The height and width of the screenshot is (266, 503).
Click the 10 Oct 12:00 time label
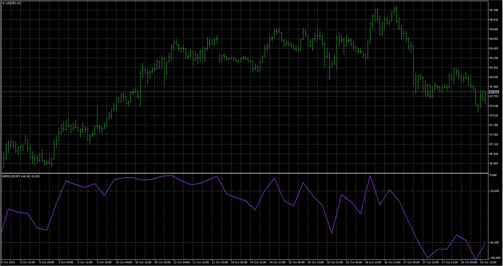click(143, 262)
